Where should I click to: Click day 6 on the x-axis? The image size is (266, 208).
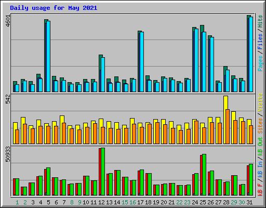coord(56,202)
